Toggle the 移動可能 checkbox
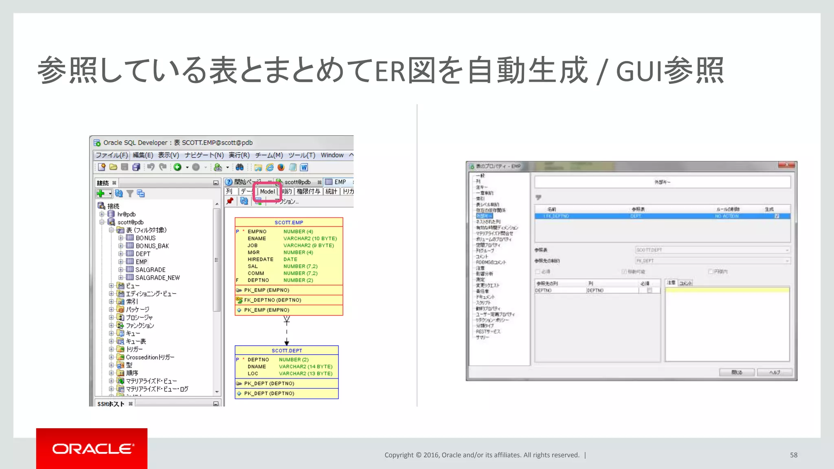This screenshot has height=469, width=834. (624, 272)
